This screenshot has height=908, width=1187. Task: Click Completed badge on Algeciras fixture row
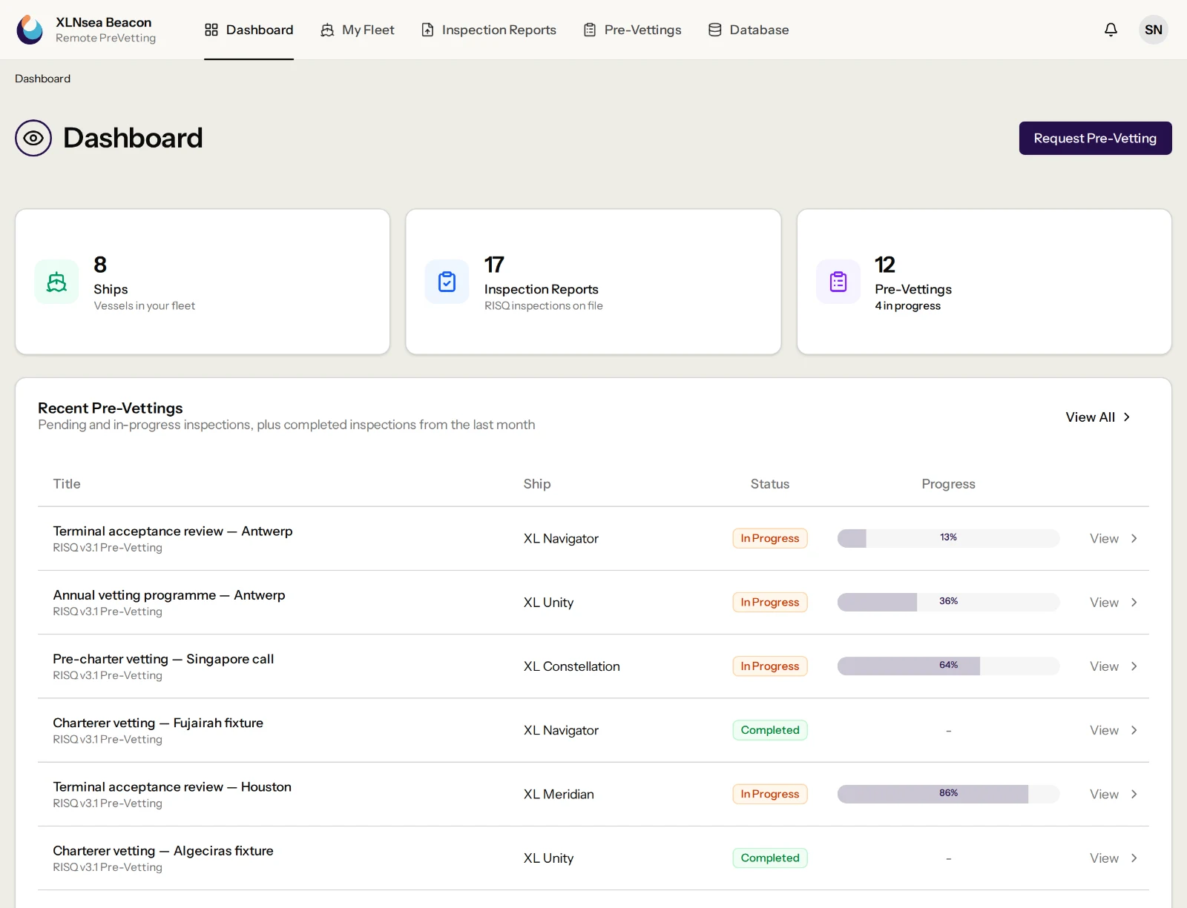tap(770, 858)
